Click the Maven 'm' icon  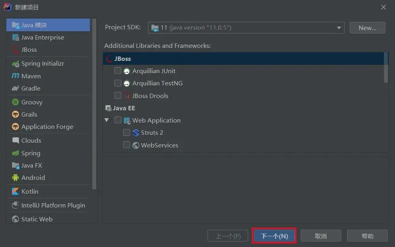(15, 75)
